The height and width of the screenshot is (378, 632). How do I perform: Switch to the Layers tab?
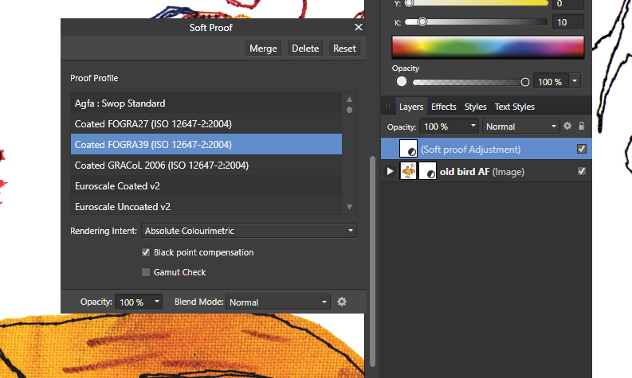point(411,107)
